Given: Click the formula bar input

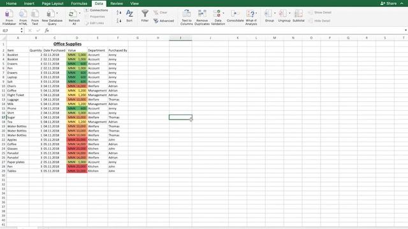Looking at the screenshot, I should [226, 31].
